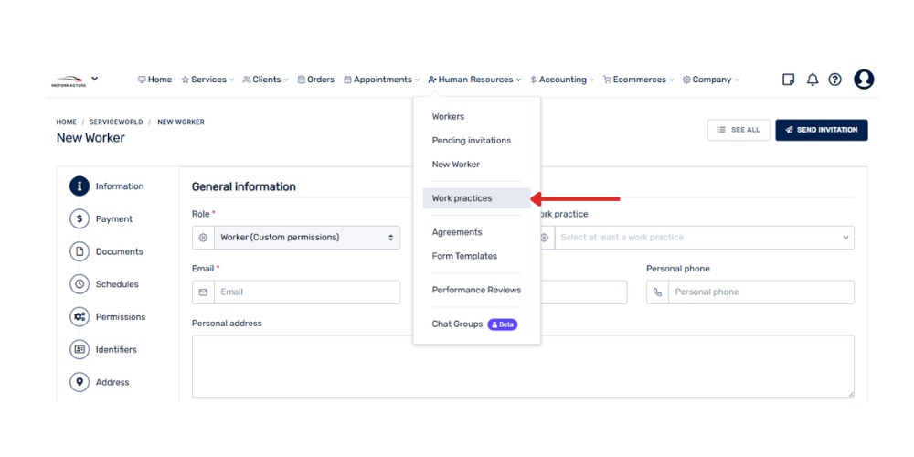Choose Pending invitations menu entry

[472, 141]
